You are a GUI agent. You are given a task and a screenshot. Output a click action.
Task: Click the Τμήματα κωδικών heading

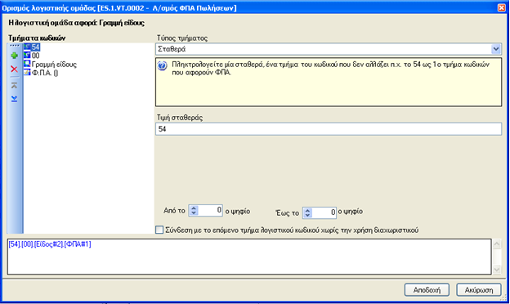pos(37,38)
